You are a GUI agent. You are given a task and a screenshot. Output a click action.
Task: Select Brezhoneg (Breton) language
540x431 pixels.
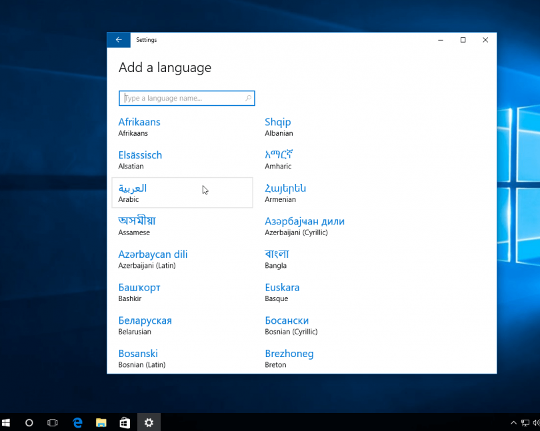(289, 358)
